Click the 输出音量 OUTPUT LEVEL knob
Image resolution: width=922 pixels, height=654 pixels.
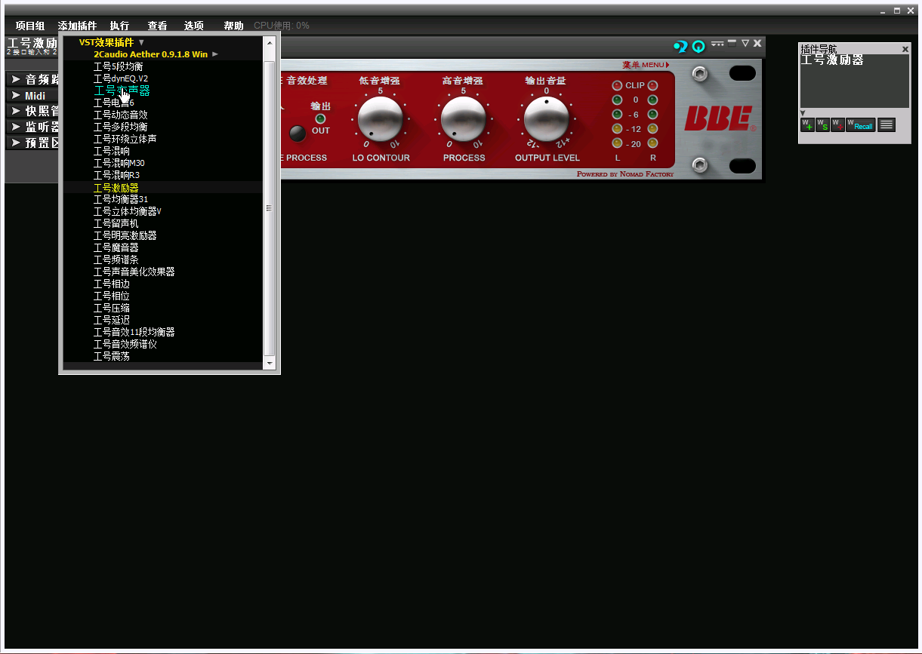[547, 119]
